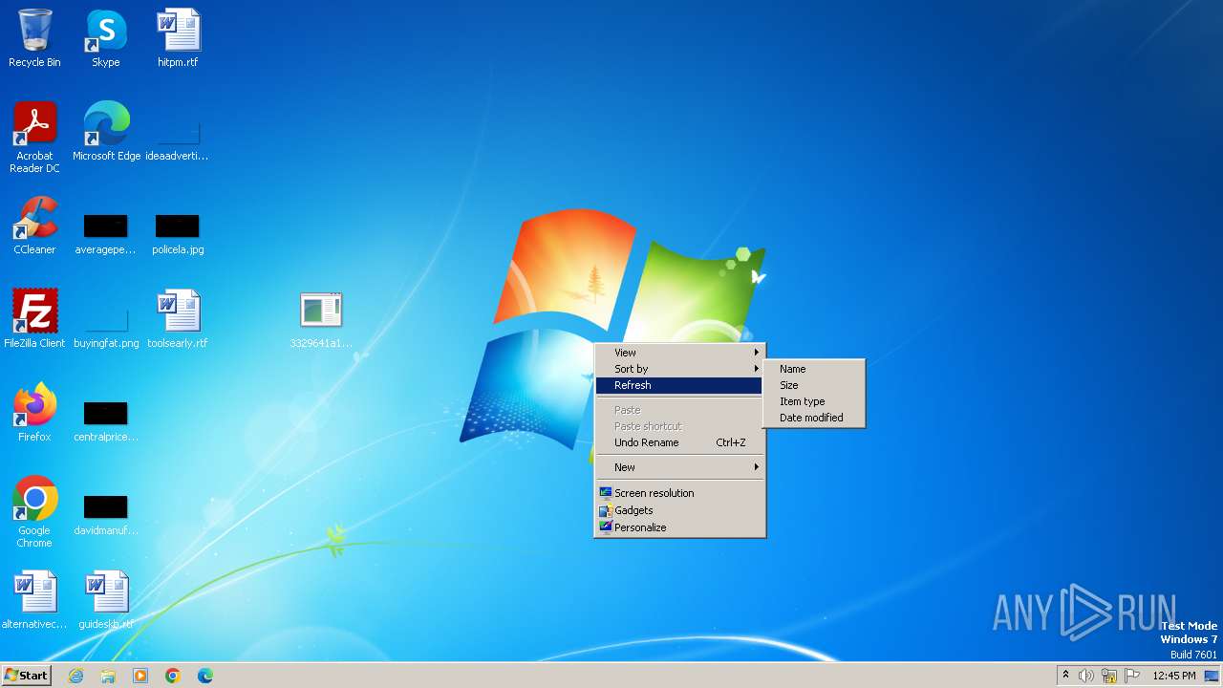
Task: Select the alternativec... document icon
Action: 34,600
